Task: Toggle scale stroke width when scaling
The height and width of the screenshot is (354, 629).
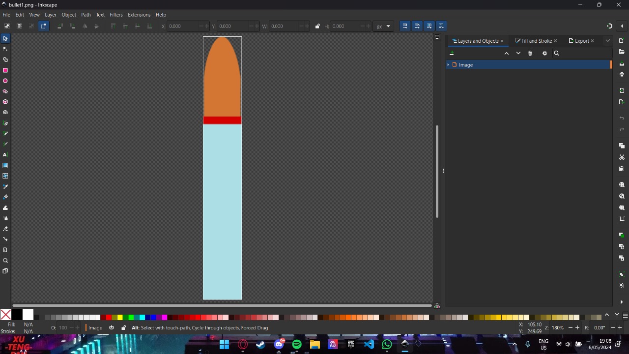Action: coord(405,26)
